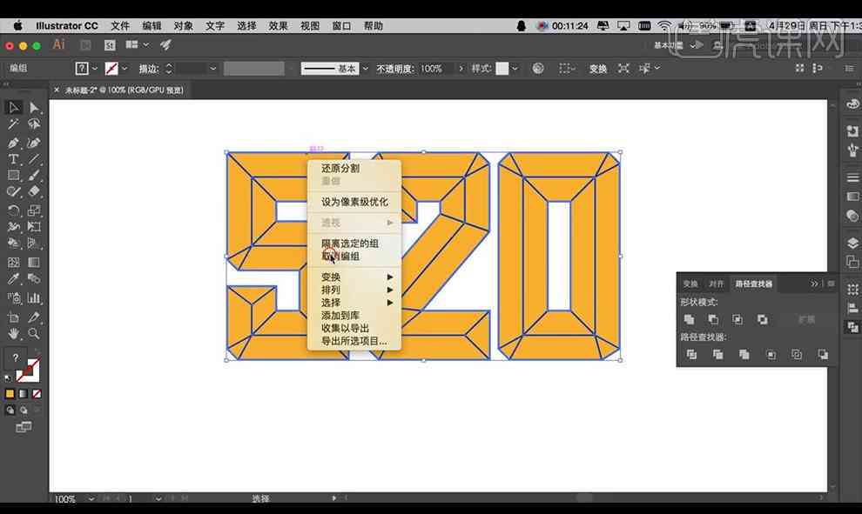
Task: Open the 变换 submenu in context menu
Action: click(x=354, y=277)
